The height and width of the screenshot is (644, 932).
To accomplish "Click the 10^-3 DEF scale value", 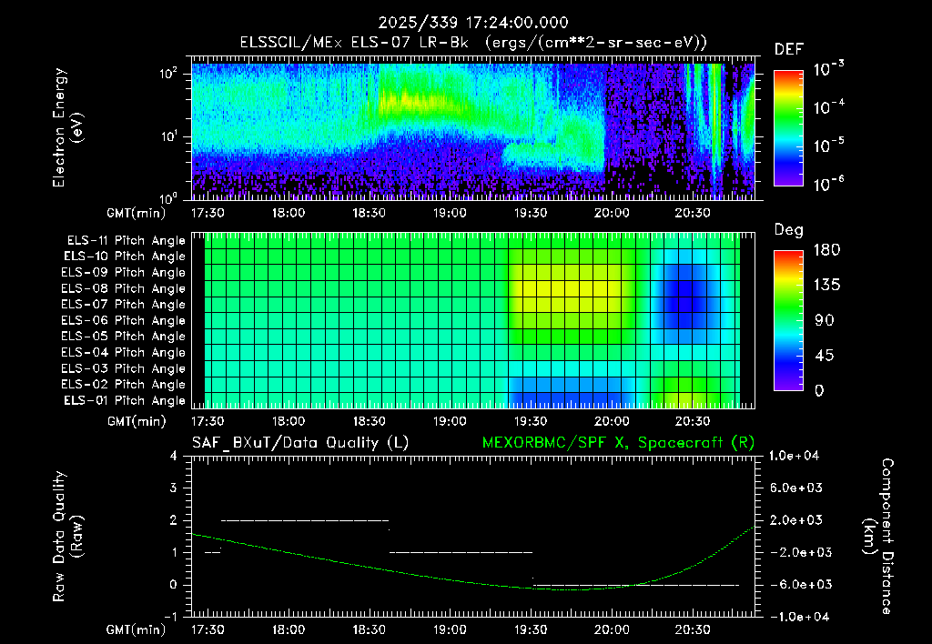I will click(x=828, y=69).
